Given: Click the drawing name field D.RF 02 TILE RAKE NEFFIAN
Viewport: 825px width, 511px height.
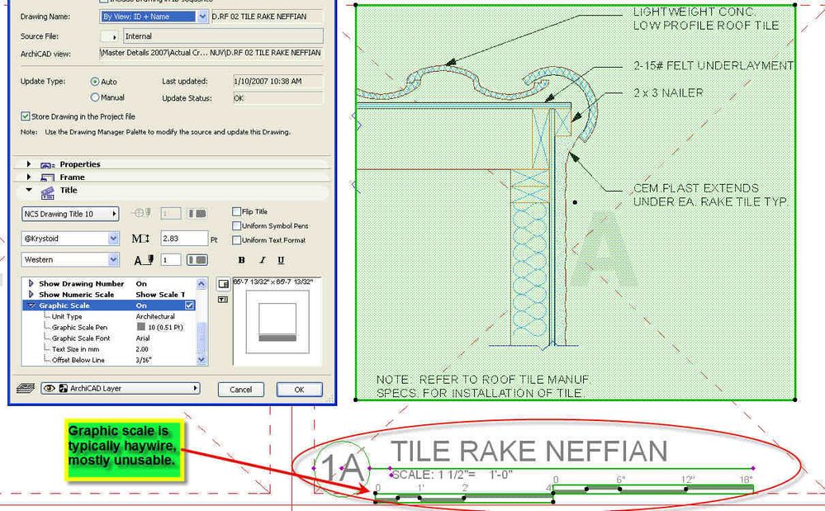Looking at the screenshot, I should coord(268,17).
